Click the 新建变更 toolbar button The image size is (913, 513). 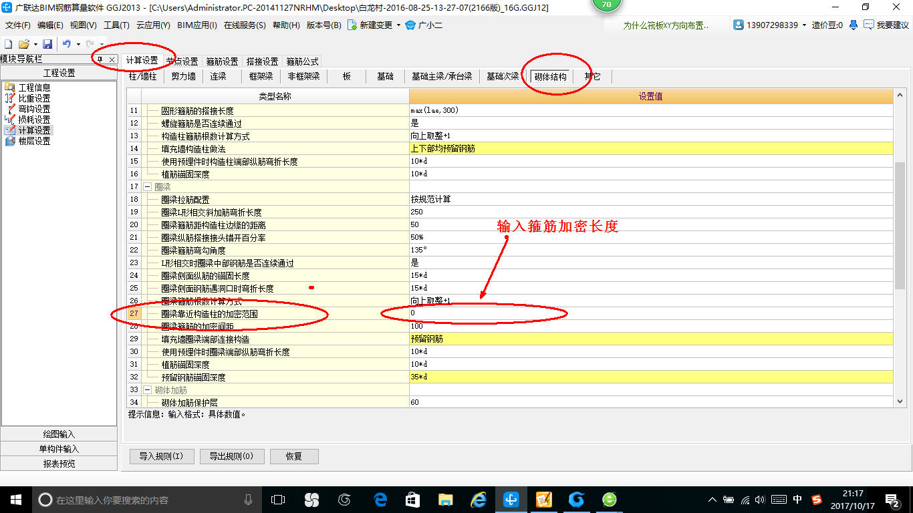(x=371, y=25)
